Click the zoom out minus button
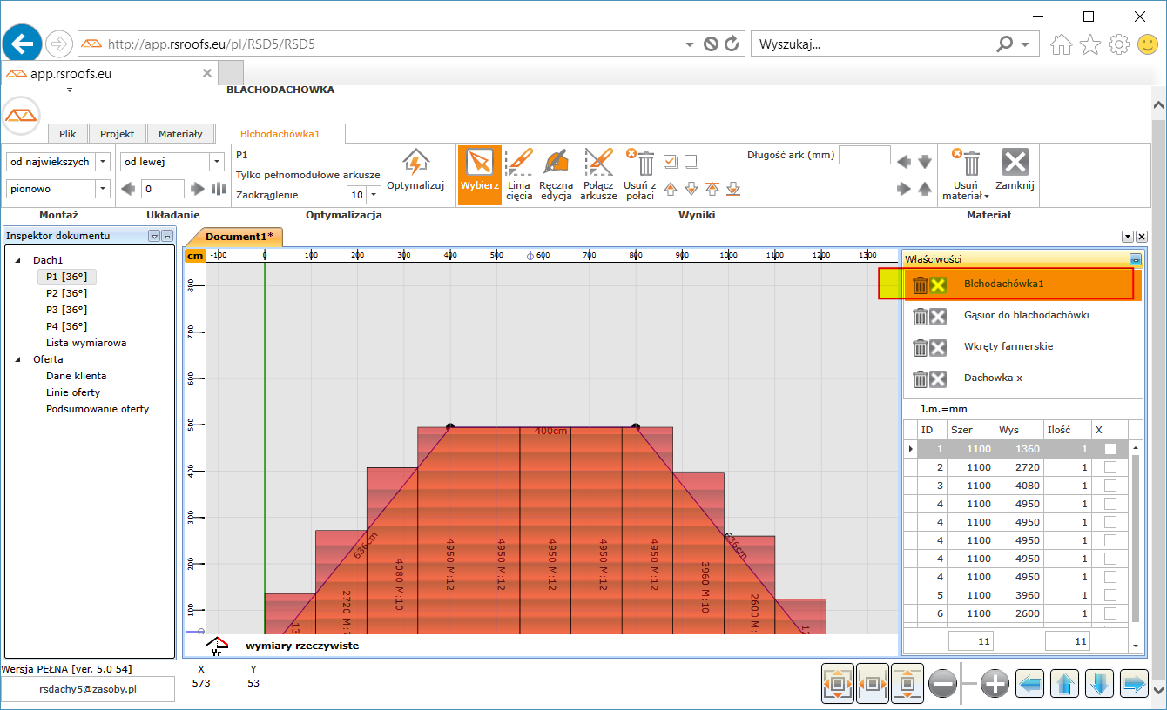This screenshot has width=1167, height=710. (x=942, y=685)
